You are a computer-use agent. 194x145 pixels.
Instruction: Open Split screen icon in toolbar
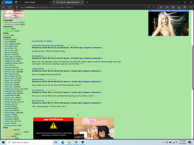tap(161, 7)
